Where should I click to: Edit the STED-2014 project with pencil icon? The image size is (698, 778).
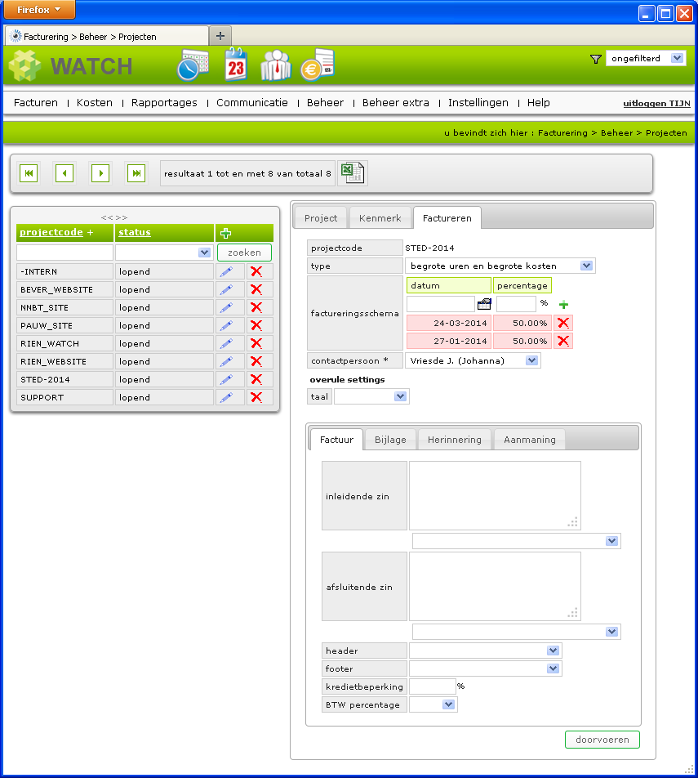pyautogui.click(x=226, y=379)
